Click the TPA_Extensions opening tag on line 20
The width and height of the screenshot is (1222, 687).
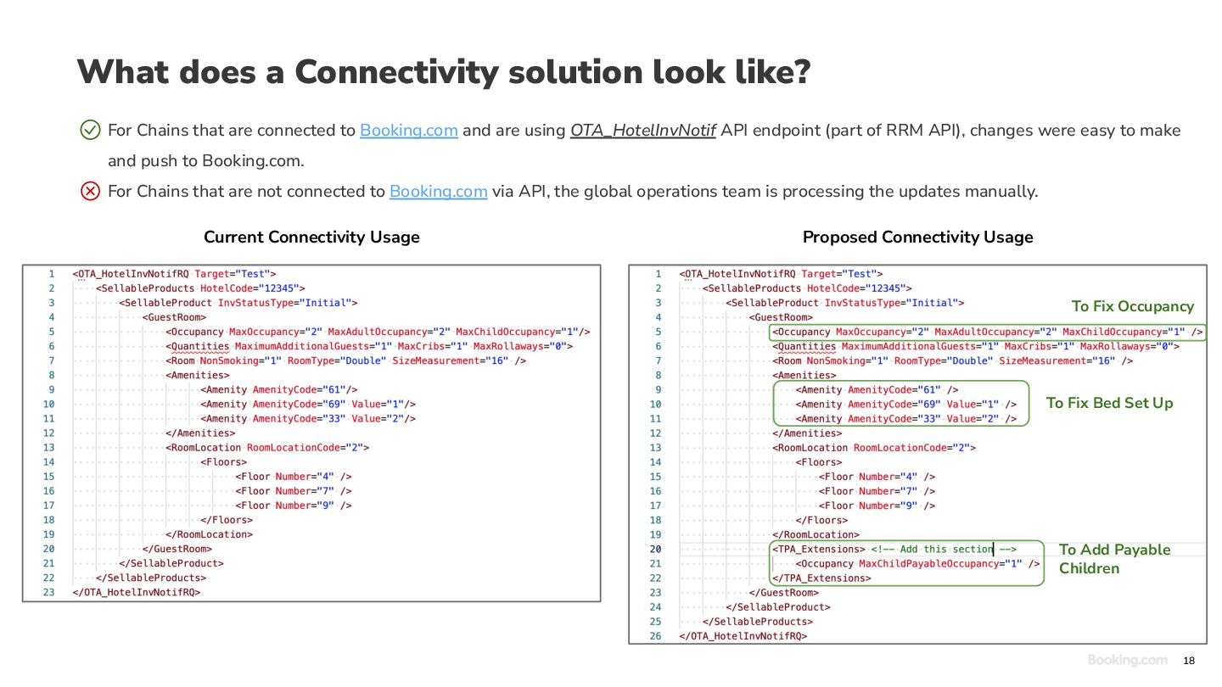tap(819, 549)
